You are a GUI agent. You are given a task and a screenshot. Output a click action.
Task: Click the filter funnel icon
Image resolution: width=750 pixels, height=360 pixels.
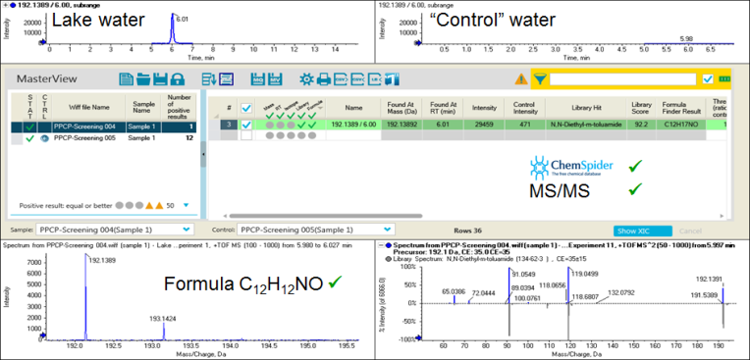pyautogui.click(x=540, y=78)
